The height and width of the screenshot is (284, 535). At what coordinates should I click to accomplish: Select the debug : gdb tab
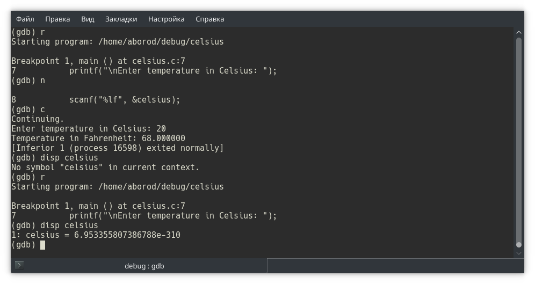coord(144,266)
